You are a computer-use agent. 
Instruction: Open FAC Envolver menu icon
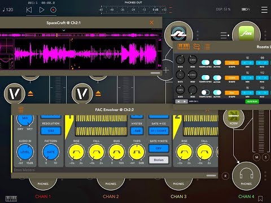click(x=21, y=109)
